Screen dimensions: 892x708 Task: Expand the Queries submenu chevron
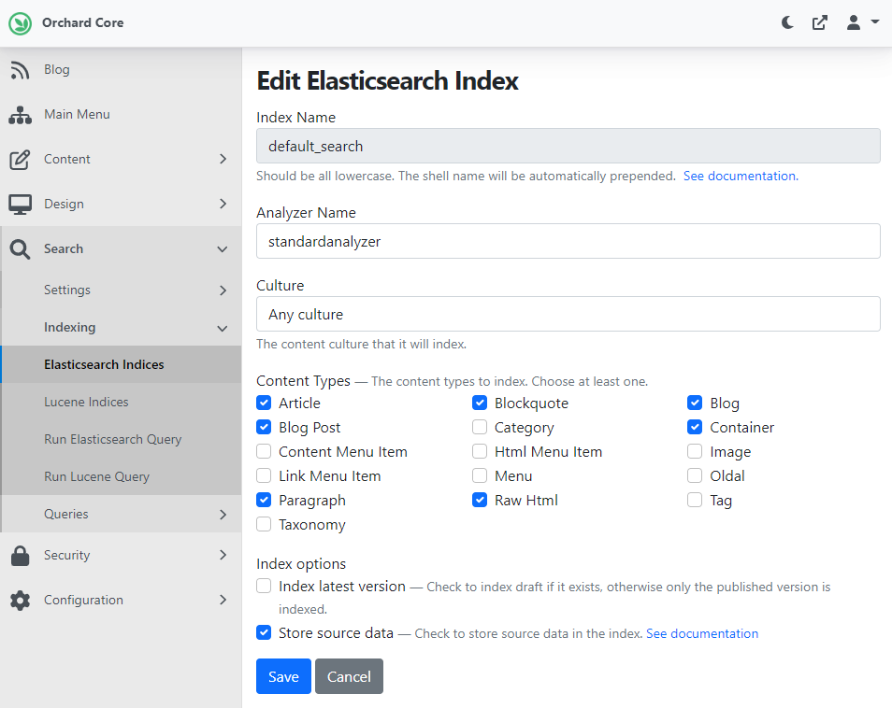pyautogui.click(x=223, y=515)
